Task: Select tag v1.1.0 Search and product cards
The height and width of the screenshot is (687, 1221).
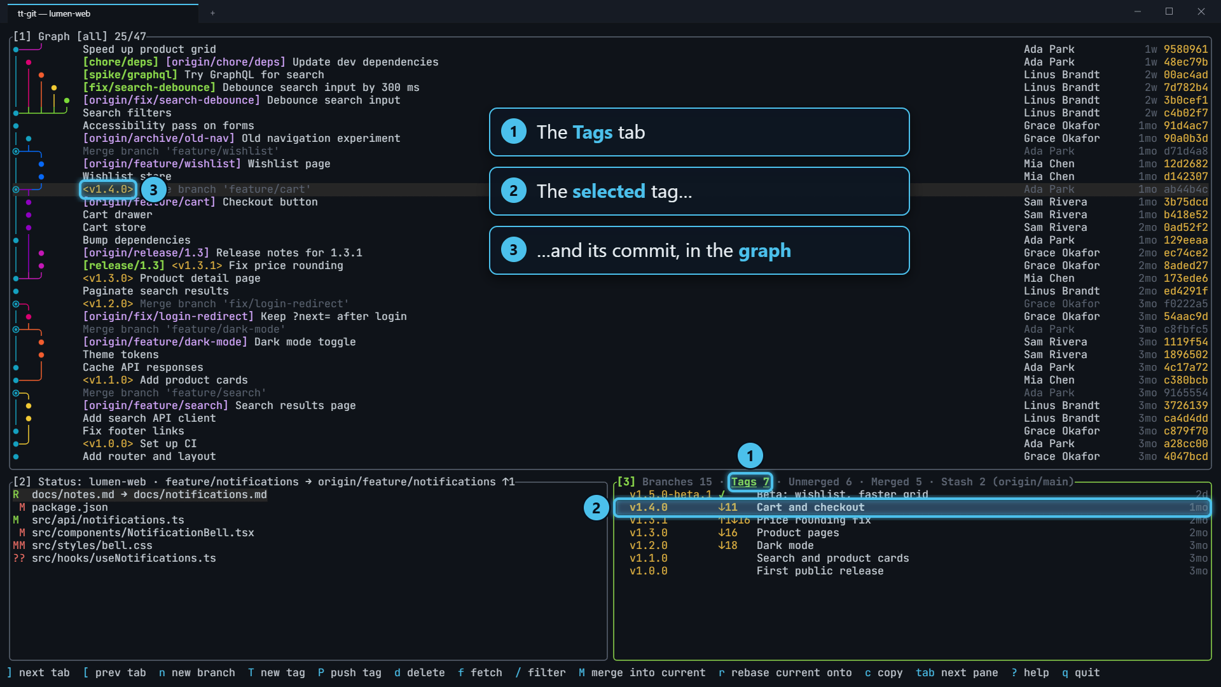Action: tap(913, 559)
